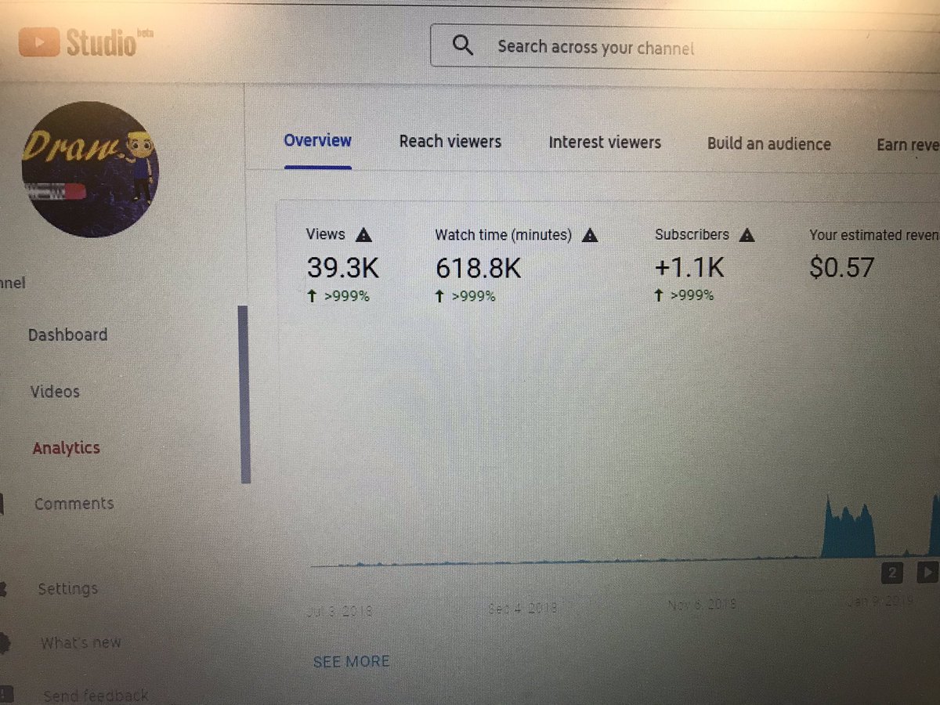
Task: Open the Build an audience tab
Action: coord(769,144)
